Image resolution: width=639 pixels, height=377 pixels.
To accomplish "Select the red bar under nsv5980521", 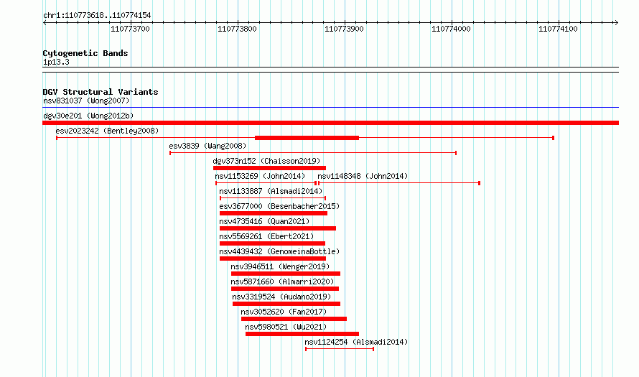I will [x=302, y=334].
